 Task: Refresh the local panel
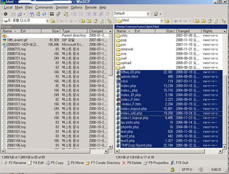102,21
